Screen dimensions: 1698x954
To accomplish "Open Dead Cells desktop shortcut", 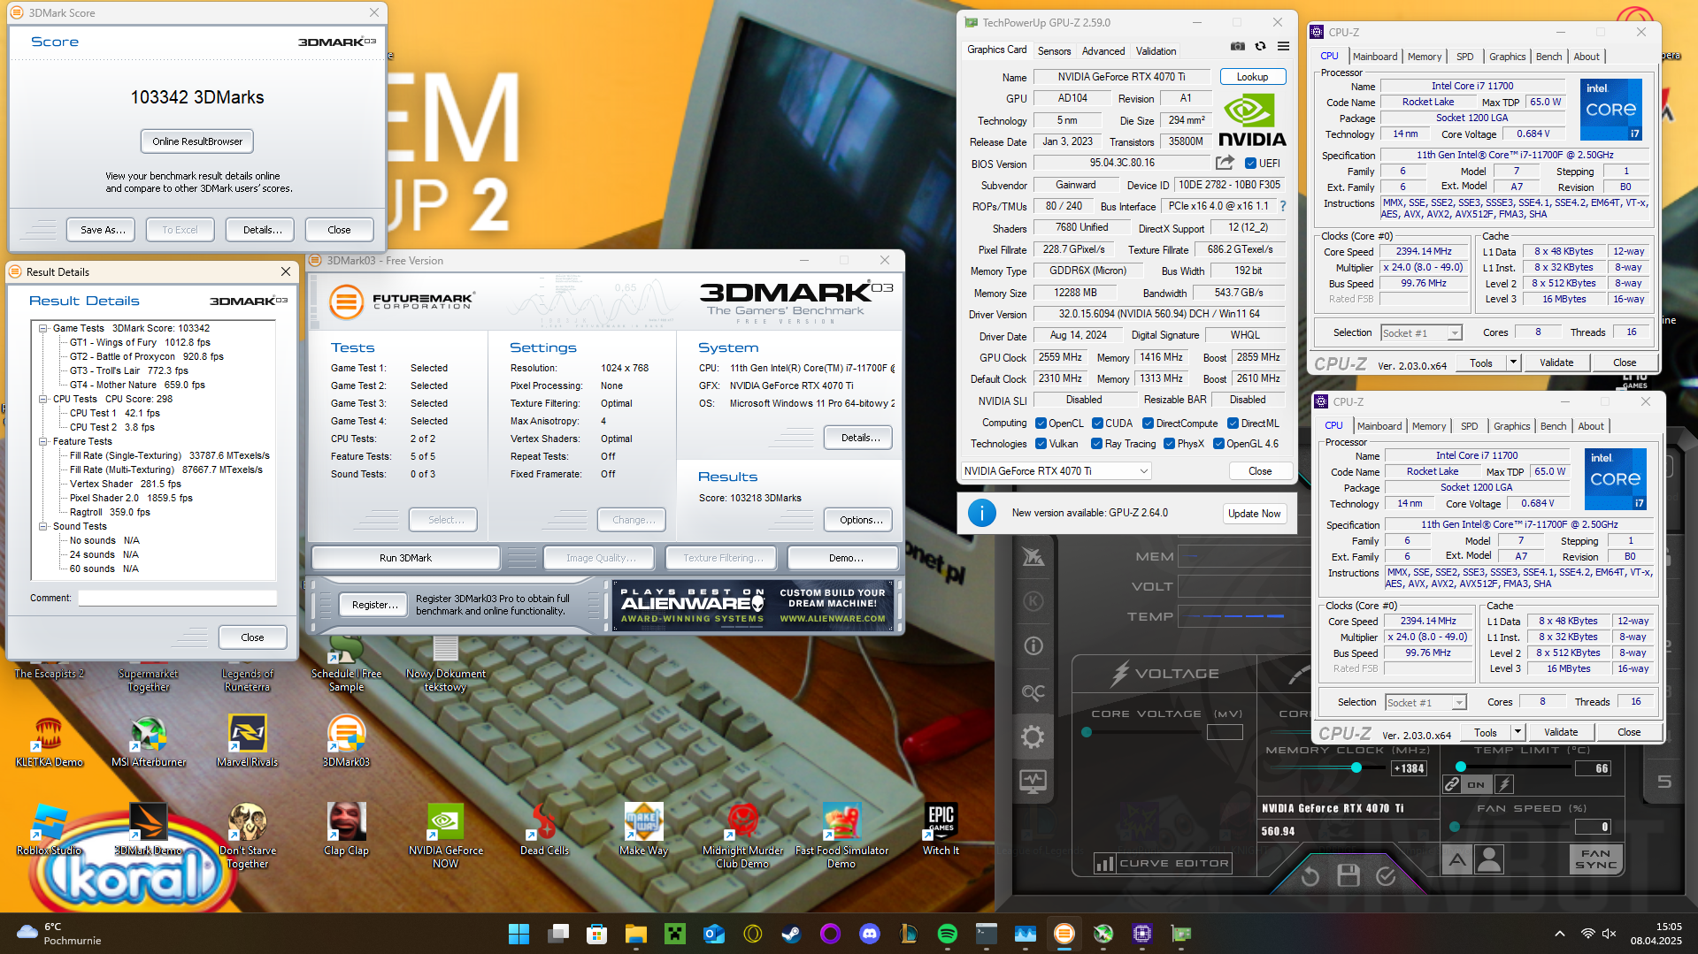I will pyautogui.click(x=544, y=830).
